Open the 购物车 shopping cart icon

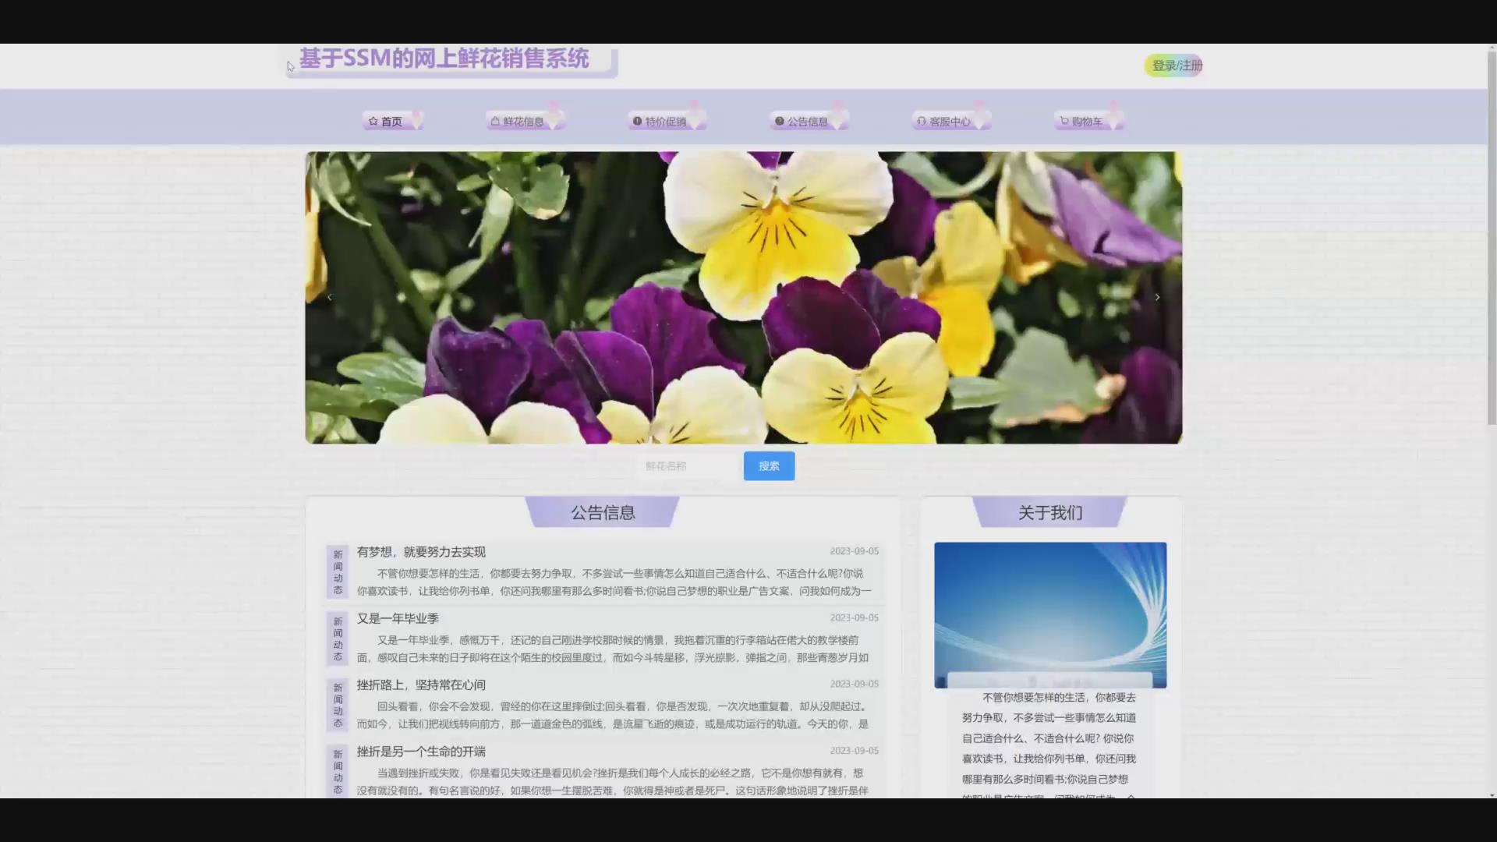point(1064,122)
